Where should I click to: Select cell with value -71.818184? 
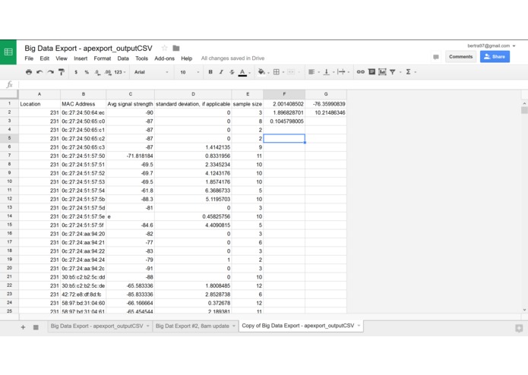131,156
